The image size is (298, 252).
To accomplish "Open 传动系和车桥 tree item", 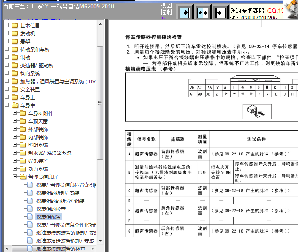I will [x=35, y=50].
